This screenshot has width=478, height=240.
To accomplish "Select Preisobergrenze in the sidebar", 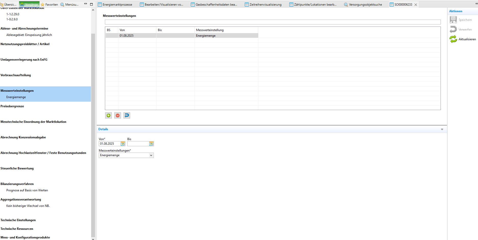I will 12,106.
